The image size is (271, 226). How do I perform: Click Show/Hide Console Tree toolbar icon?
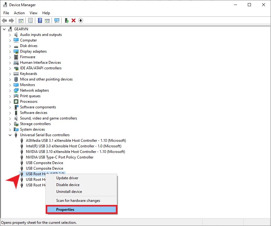click(x=21, y=20)
